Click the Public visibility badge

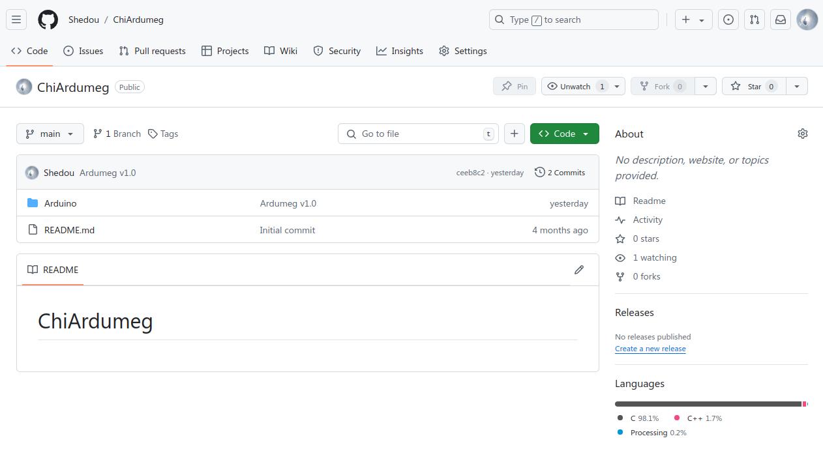[x=130, y=87]
